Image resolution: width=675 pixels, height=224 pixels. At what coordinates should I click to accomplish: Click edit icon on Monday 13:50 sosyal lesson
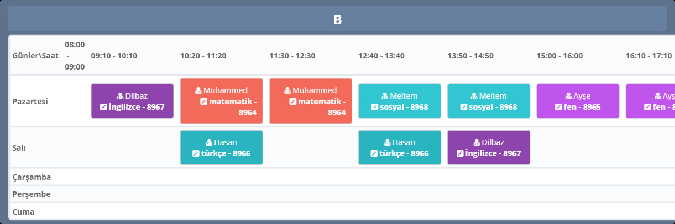[463, 107]
